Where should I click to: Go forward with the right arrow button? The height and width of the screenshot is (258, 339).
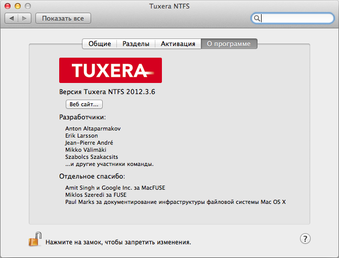click(24, 18)
